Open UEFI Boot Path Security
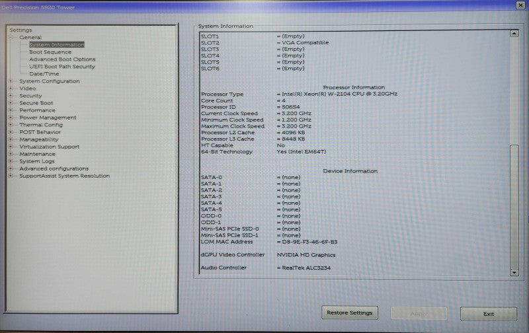 (x=62, y=67)
